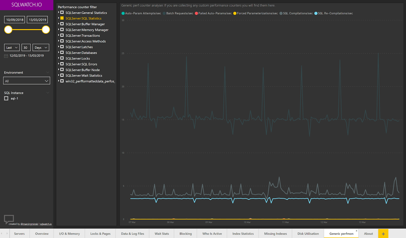
Task: Open the Last relative date dropdown
Action: 12,47
